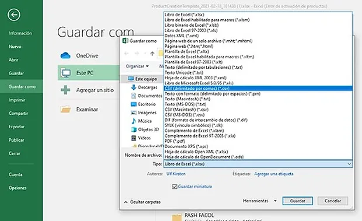Select Libro de Excel 97-2003 (*.xls)

click(x=258, y=30)
